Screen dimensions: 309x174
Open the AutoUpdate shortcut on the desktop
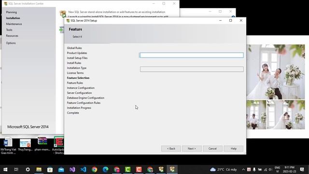pos(58,145)
